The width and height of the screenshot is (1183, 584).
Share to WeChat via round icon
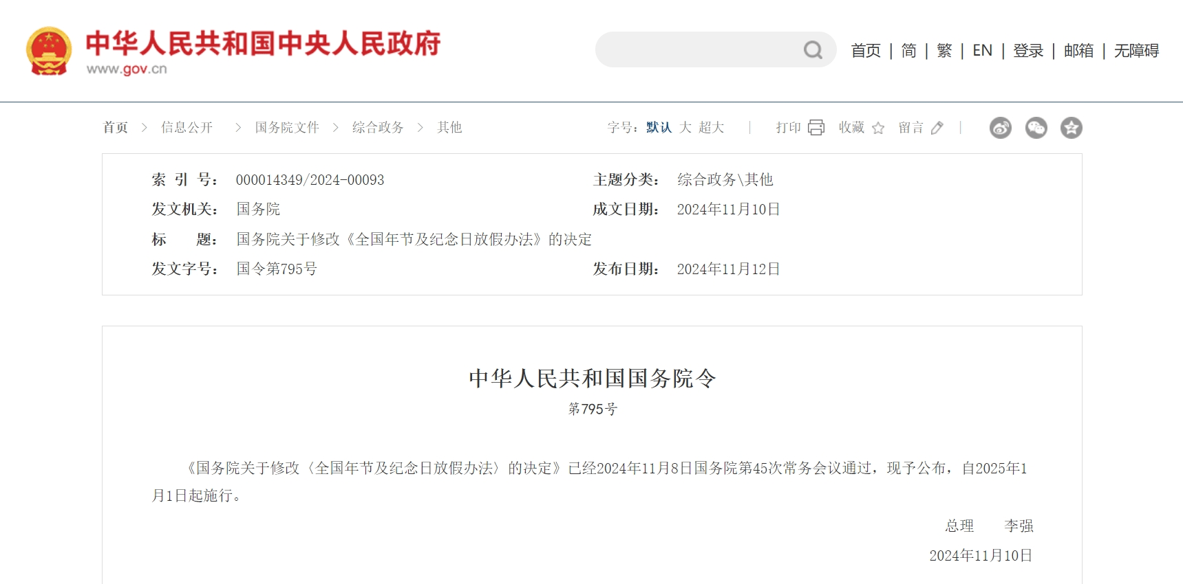pyautogui.click(x=1036, y=128)
